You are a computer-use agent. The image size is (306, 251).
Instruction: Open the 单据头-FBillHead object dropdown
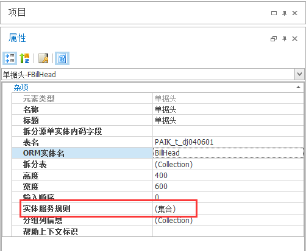coord(299,74)
